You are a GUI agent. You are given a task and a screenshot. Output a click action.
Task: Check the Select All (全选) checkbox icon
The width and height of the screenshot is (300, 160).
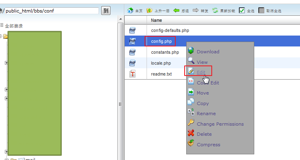click(x=242, y=11)
